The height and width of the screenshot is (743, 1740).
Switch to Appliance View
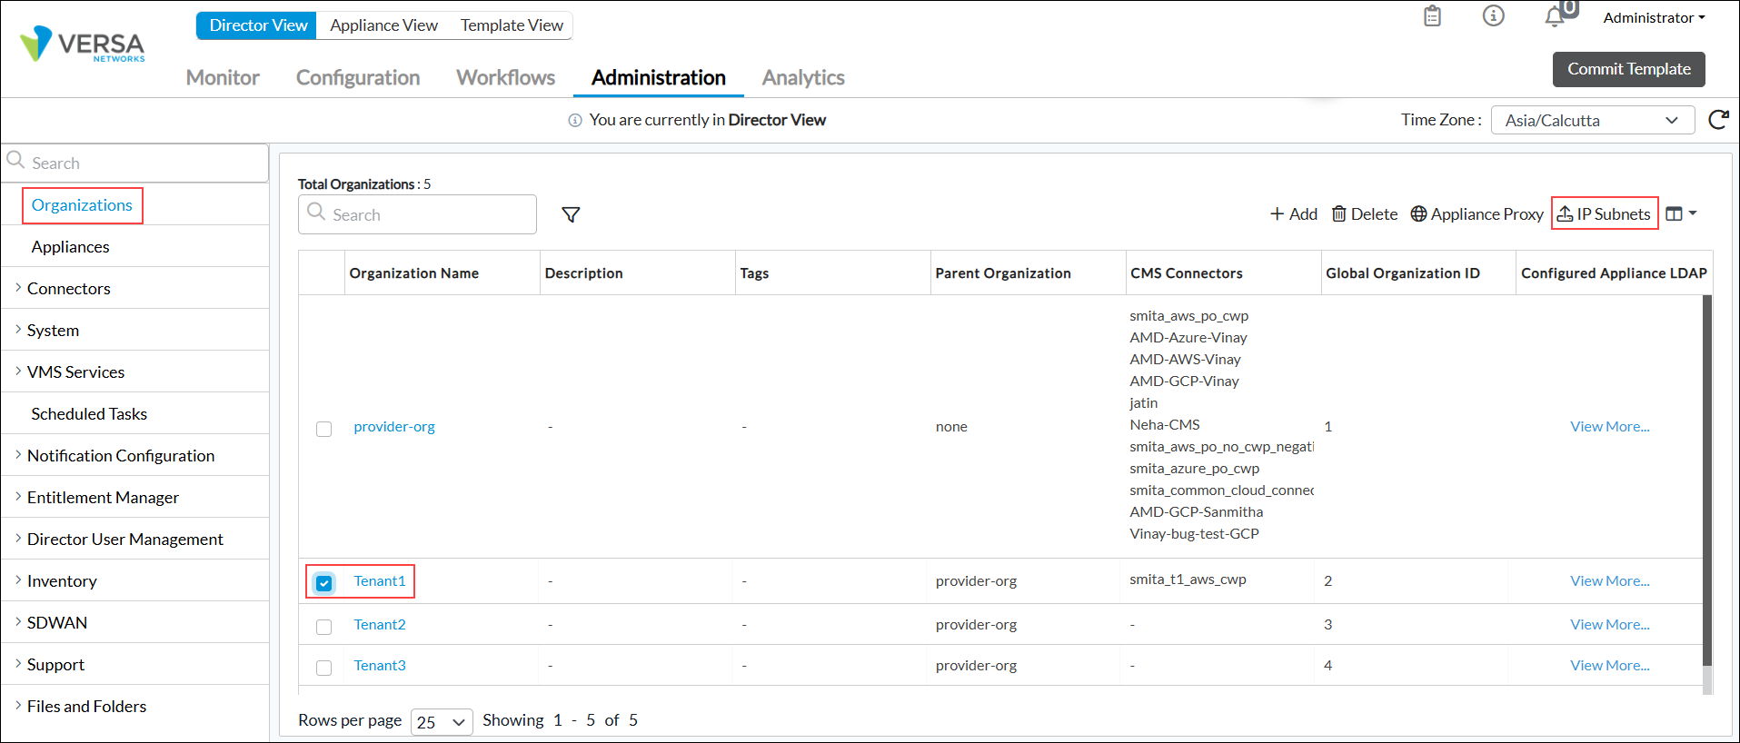point(383,25)
